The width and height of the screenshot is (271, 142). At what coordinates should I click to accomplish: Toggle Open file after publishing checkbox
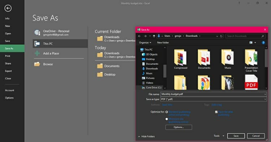tap(216, 112)
